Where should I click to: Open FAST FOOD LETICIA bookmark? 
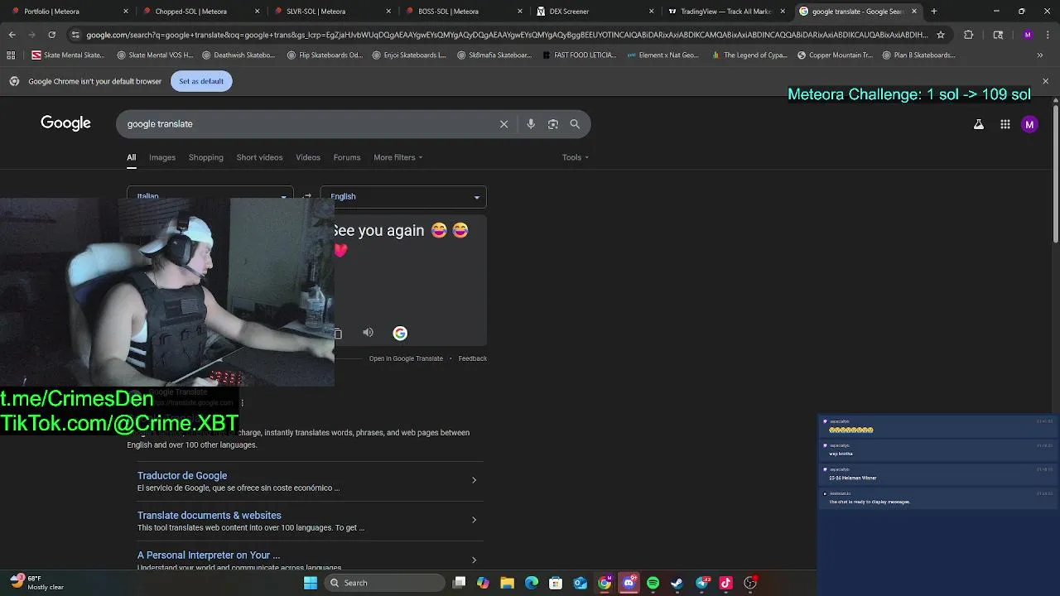point(579,55)
